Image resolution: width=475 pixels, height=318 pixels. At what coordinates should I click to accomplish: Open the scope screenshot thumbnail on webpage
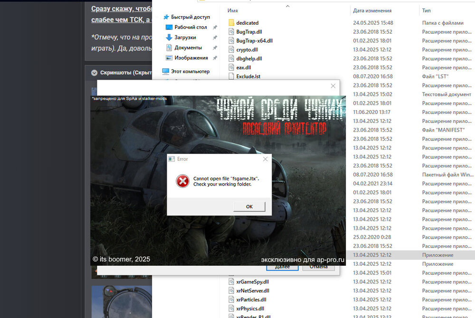click(122, 301)
